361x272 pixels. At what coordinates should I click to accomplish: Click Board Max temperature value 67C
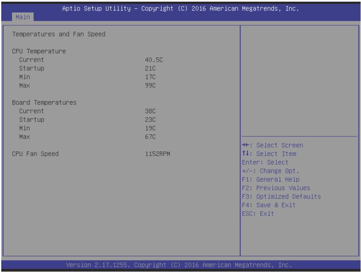click(150, 137)
